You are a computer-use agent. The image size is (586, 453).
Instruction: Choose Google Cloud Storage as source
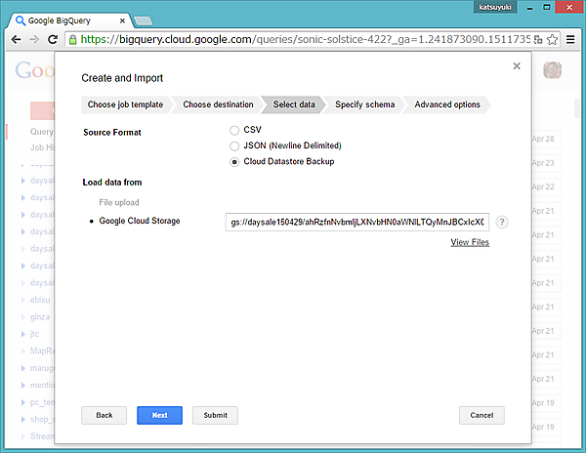140,221
